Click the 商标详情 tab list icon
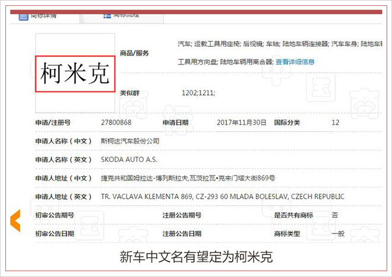 (x=24, y=17)
